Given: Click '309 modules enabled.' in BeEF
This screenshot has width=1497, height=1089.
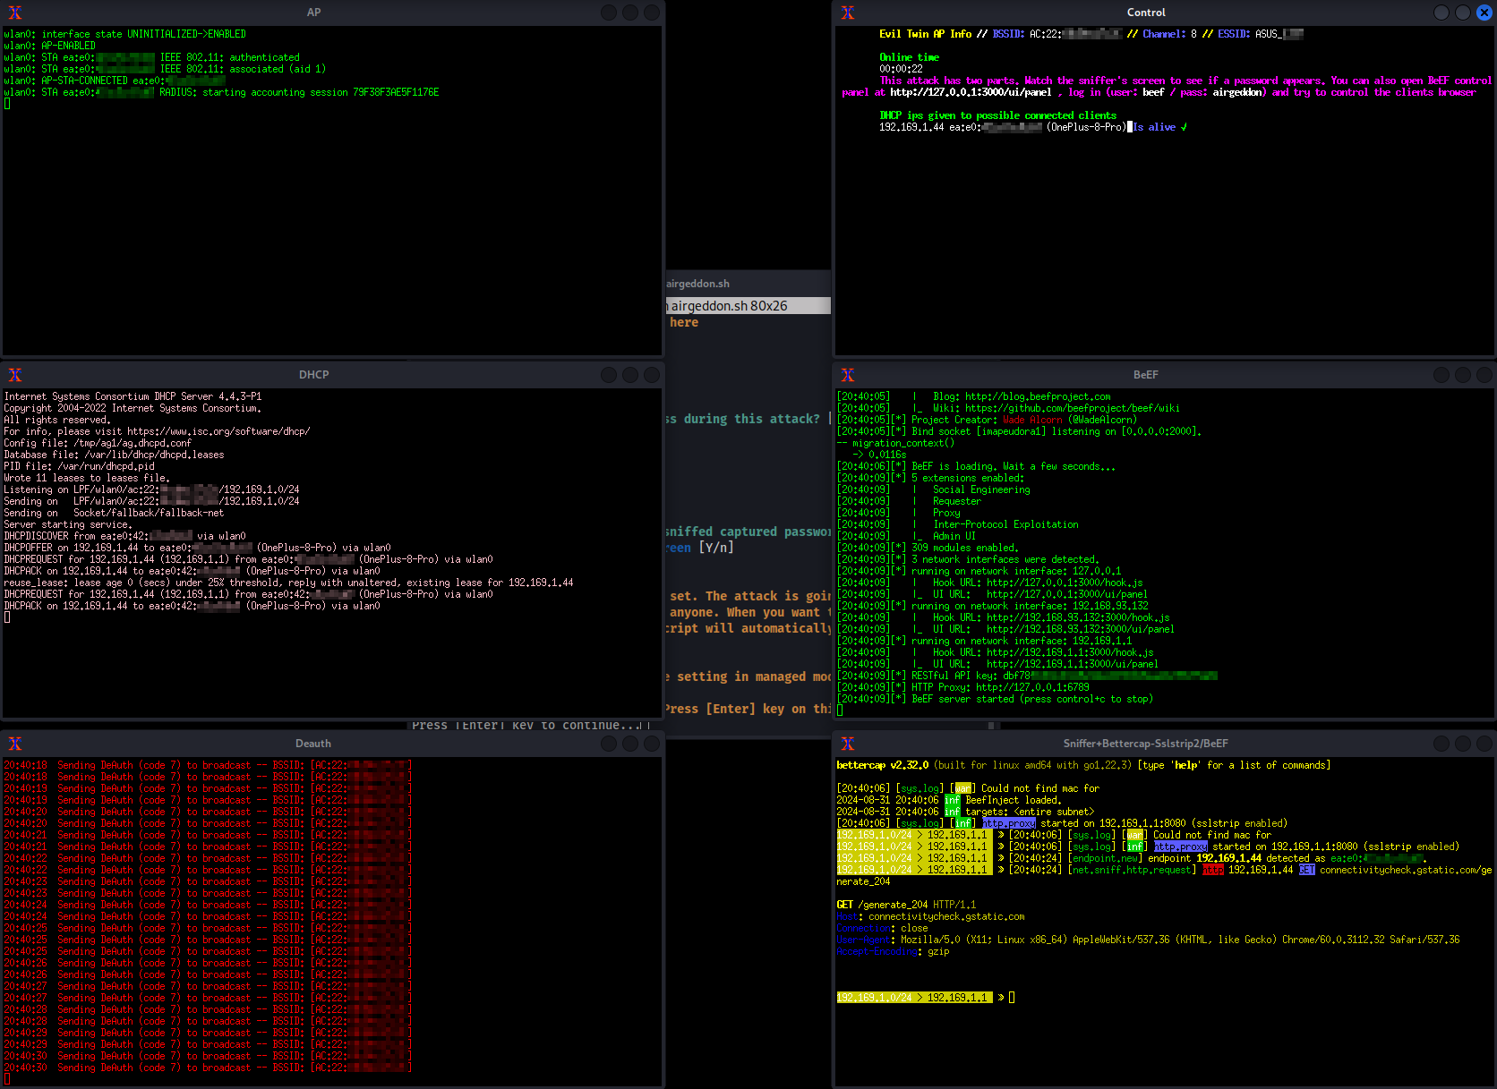Looking at the screenshot, I should 965,548.
